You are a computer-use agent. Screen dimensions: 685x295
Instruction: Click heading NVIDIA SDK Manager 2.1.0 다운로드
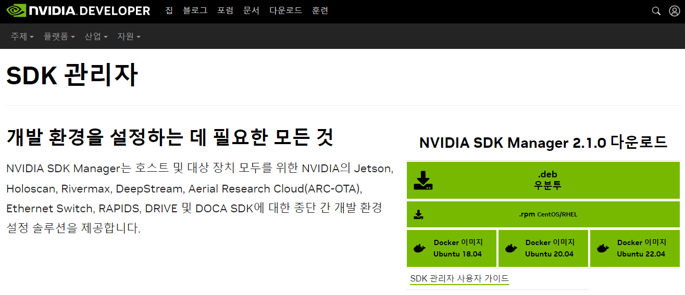click(543, 143)
